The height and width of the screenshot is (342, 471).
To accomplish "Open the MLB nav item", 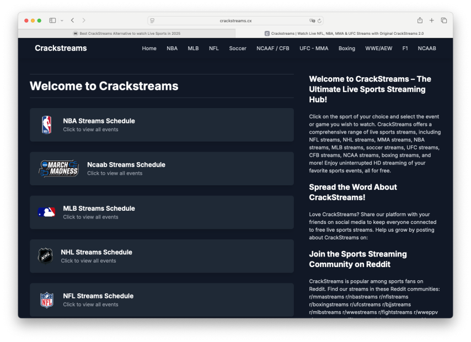I will point(193,49).
